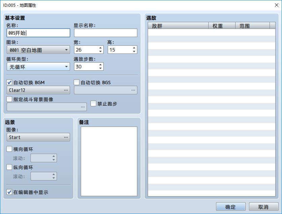
Task: Uncheck the 自动切换 BGM checkbox
Action: pyautogui.click(x=9, y=82)
